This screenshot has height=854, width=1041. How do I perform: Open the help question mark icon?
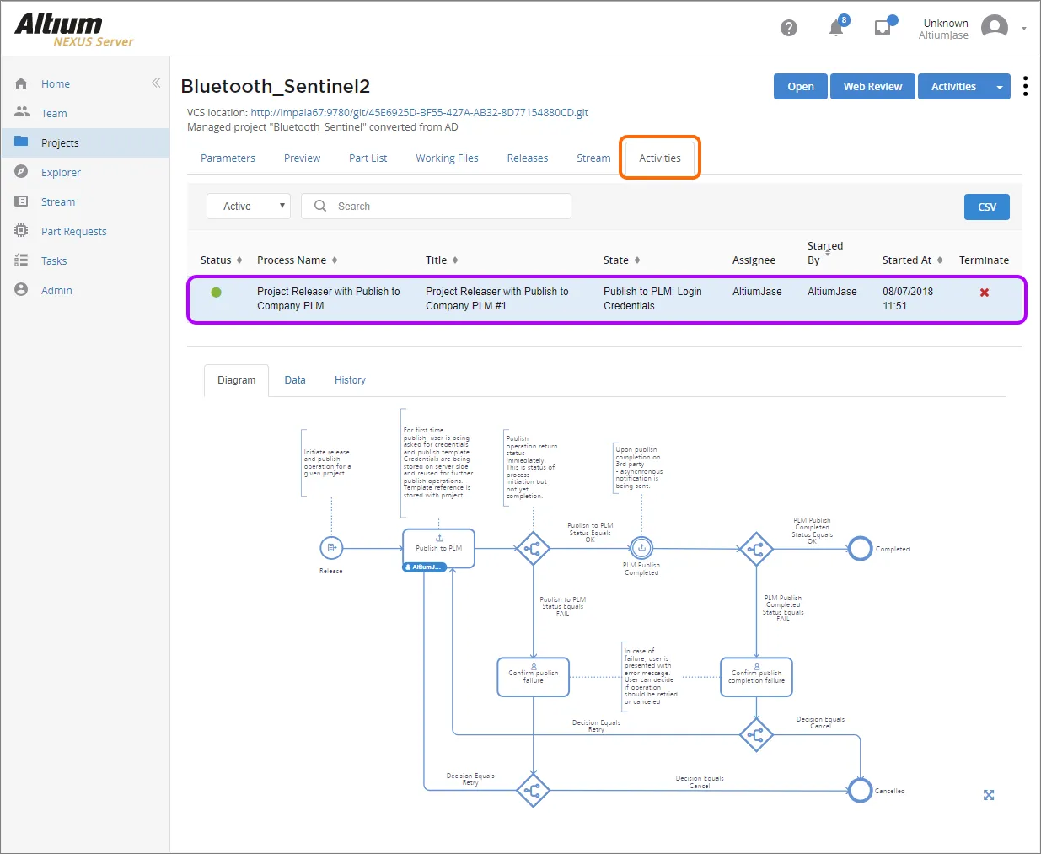tap(789, 28)
